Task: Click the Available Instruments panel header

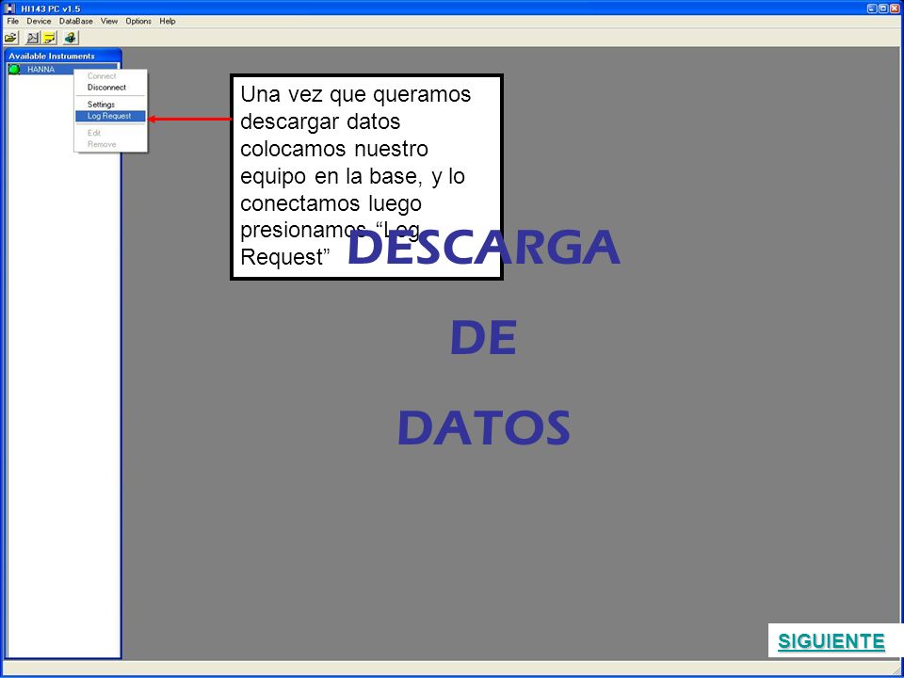Action: tap(63, 56)
